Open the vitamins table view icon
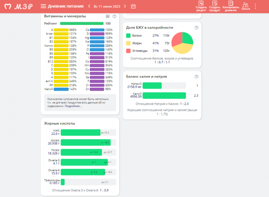This screenshot has width=269, height=197. tap(108, 16)
